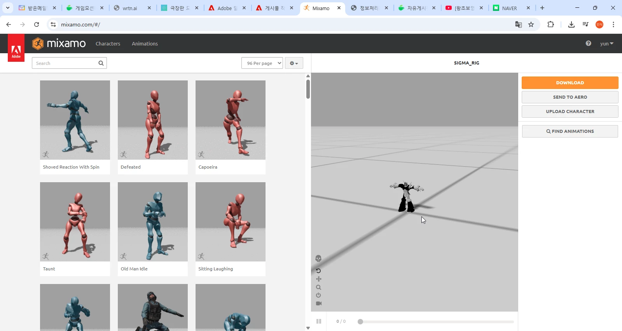The height and width of the screenshot is (331, 622).
Task: Open Chrome three-dot menu
Action: (613, 24)
